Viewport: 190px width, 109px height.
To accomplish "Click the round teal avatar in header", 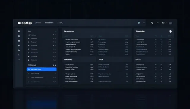I will click(x=139, y=23).
